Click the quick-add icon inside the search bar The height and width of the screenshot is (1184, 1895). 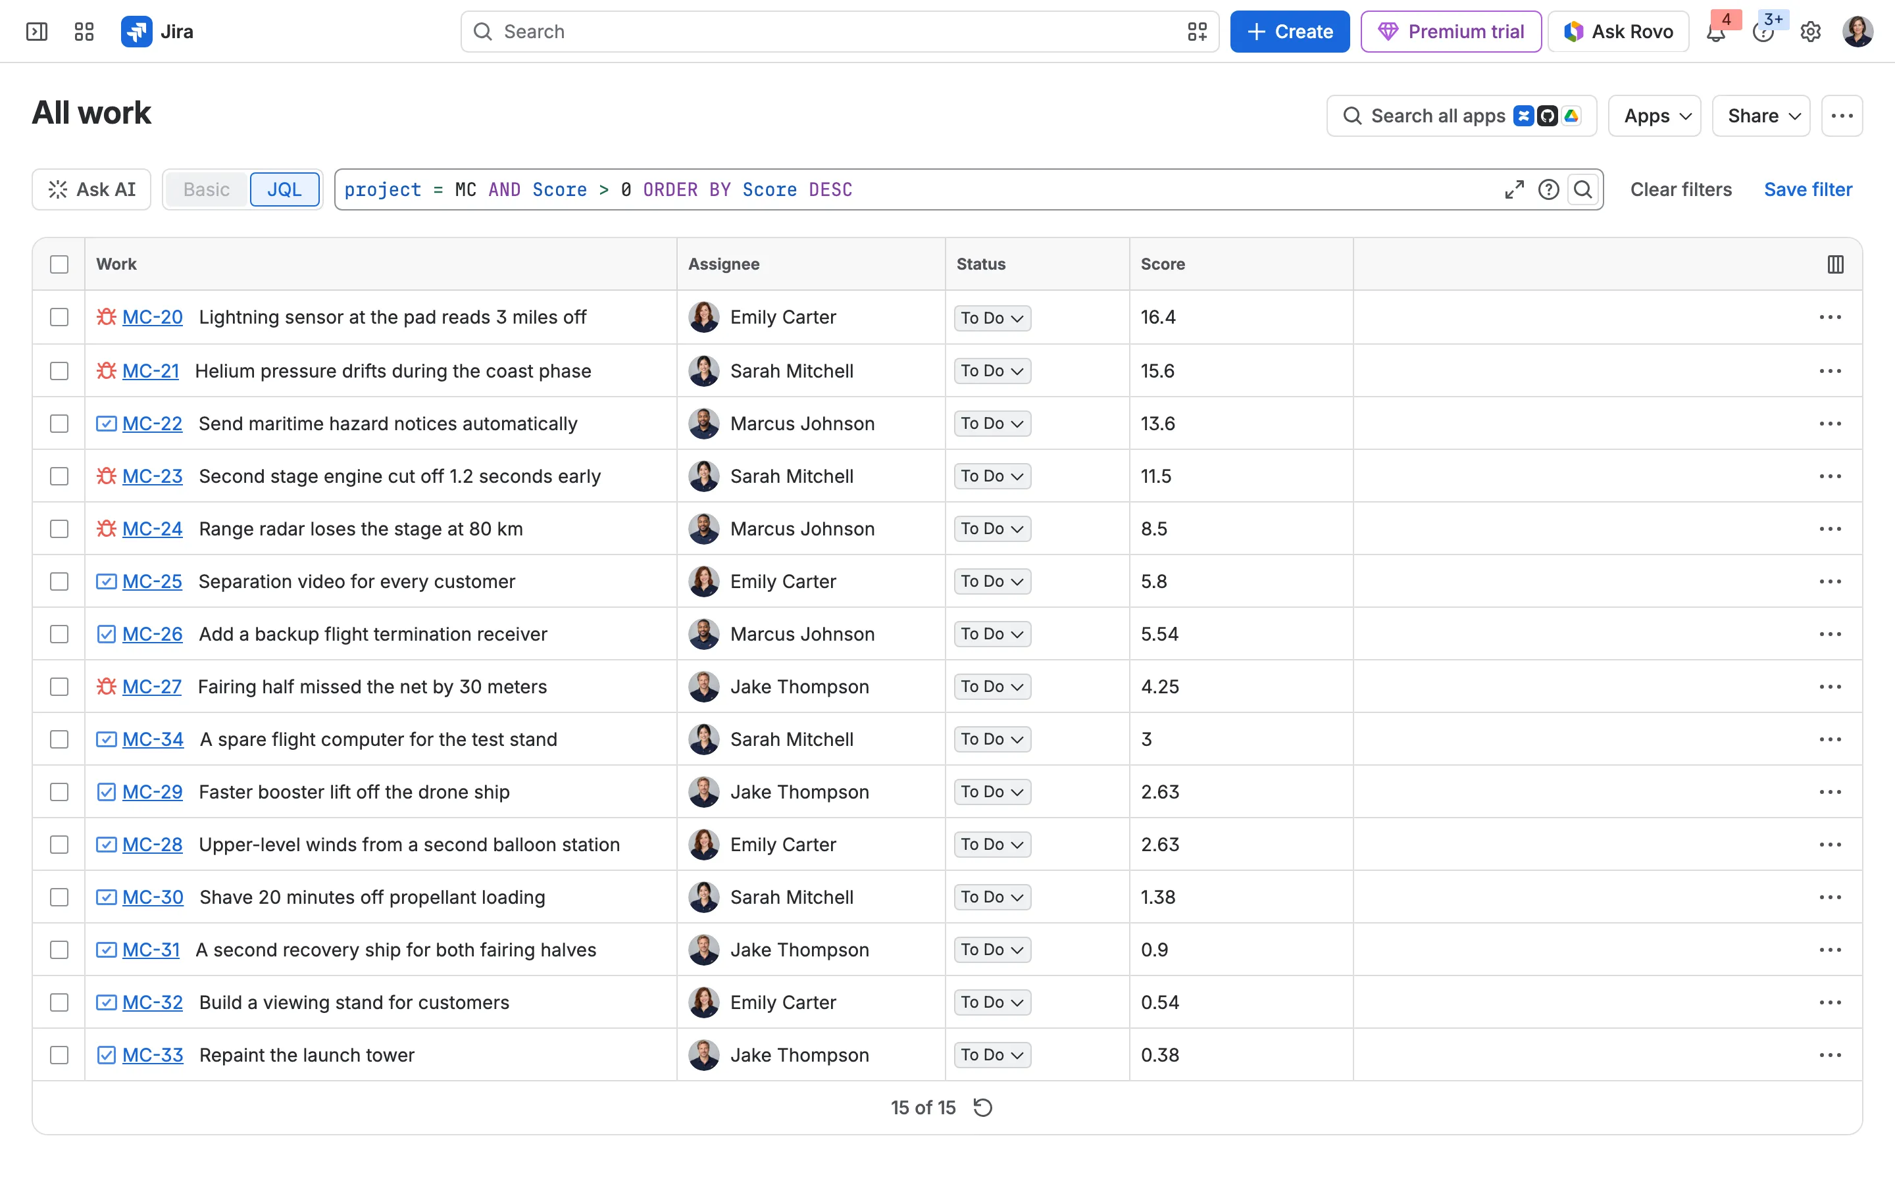(x=1196, y=32)
